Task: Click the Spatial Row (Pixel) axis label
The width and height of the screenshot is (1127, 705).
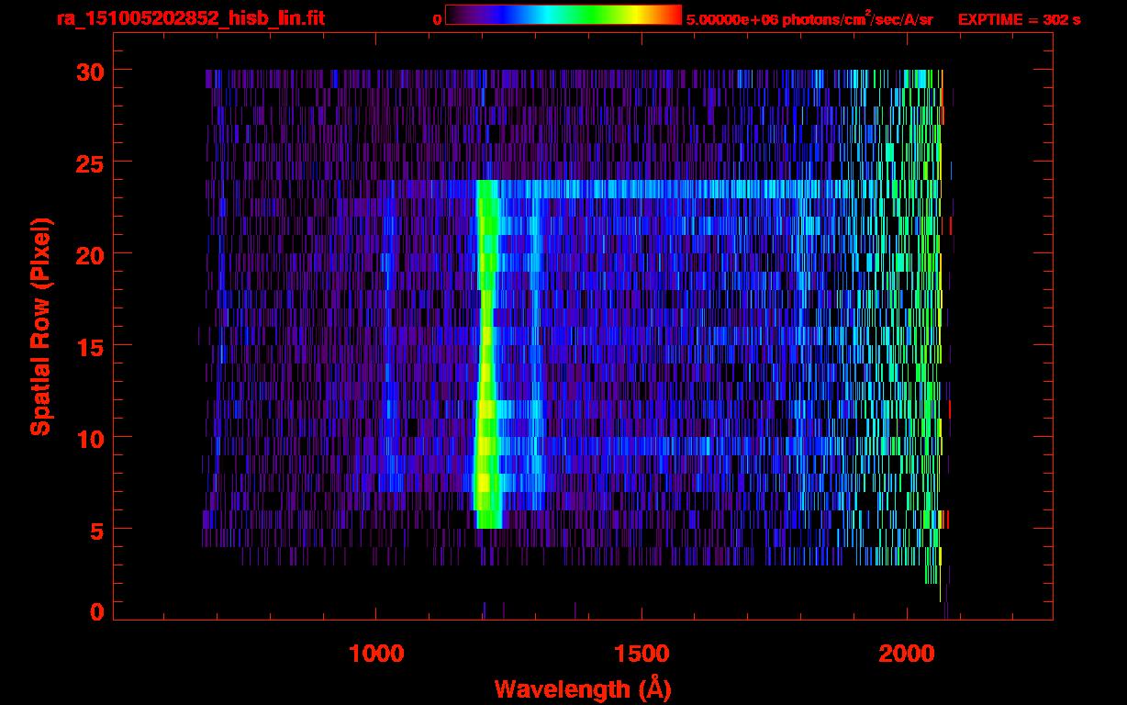Action: click(40, 327)
